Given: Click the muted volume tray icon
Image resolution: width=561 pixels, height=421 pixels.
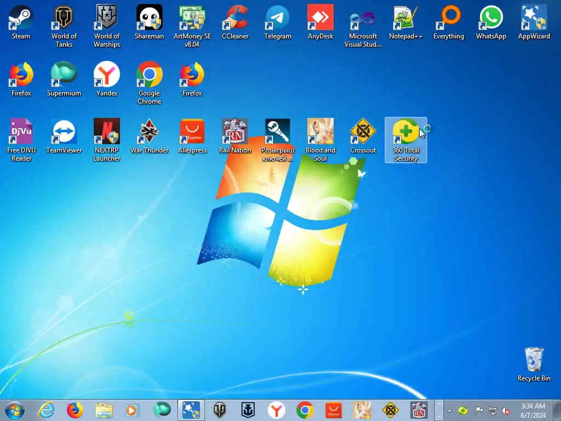Looking at the screenshot, I should pyautogui.click(x=506, y=411).
